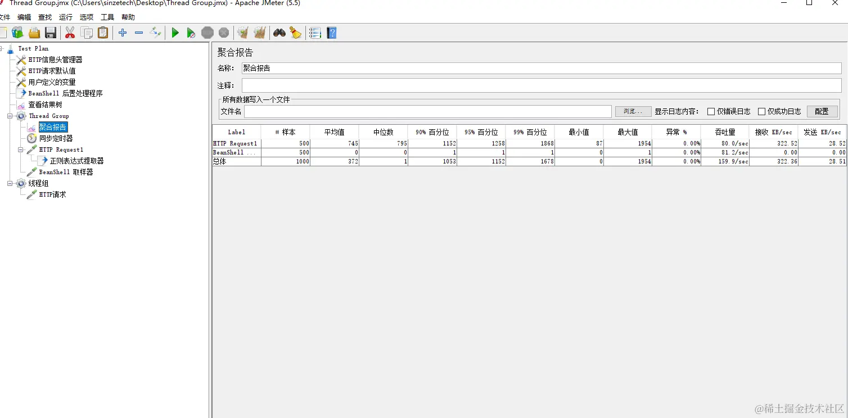The image size is (848, 418).
Task: Open the 选项 menu
Action: coord(87,17)
